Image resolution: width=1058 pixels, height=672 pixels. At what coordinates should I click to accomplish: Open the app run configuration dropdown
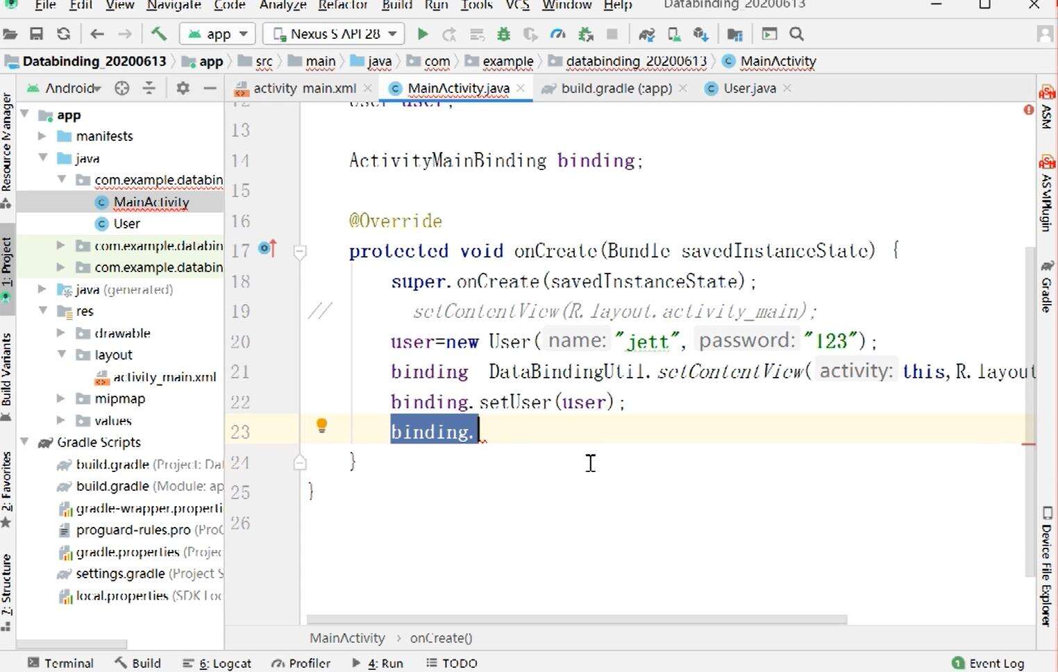tap(217, 34)
